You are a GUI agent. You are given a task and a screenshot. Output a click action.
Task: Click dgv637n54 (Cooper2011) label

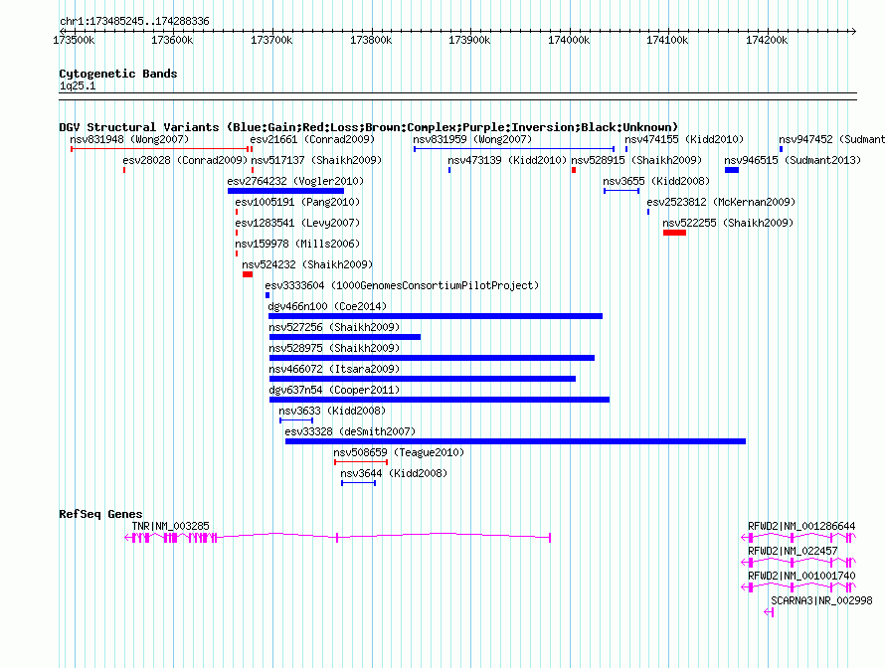pyautogui.click(x=333, y=390)
